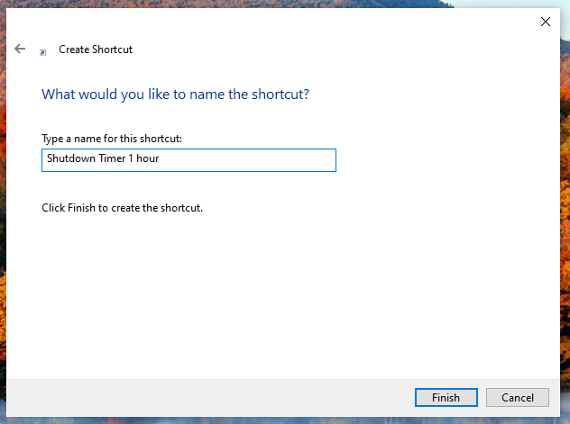The image size is (570, 424).
Task: Click the Finish button
Action: point(446,398)
